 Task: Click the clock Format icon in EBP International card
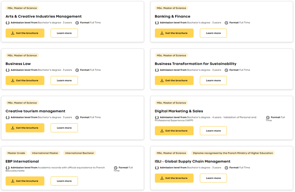pyautogui.click(x=116, y=168)
